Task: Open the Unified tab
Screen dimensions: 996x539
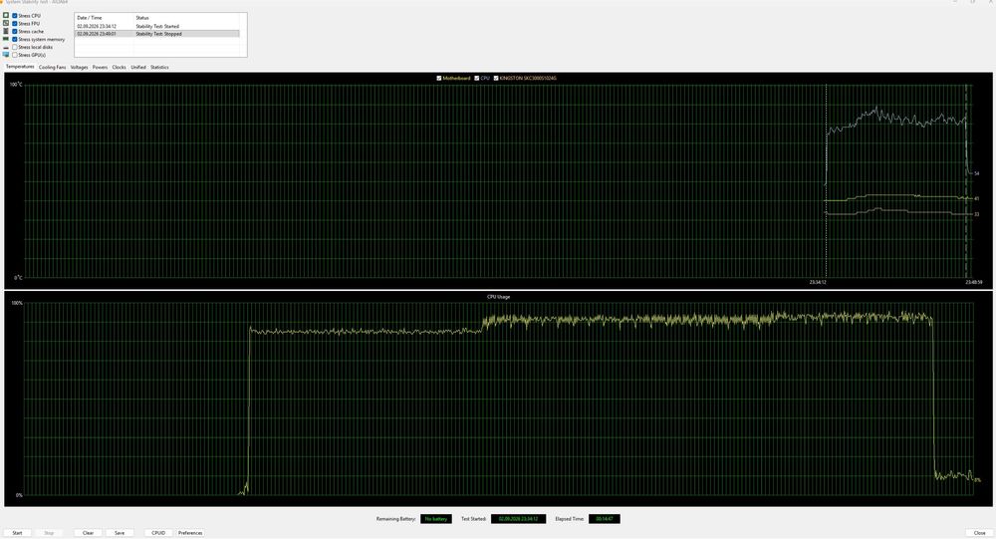Action: (x=138, y=67)
